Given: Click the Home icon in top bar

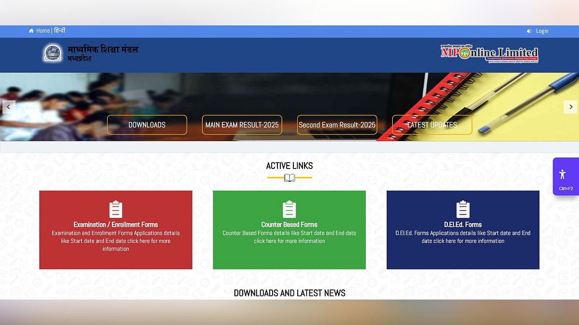Looking at the screenshot, I should pos(31,31).
